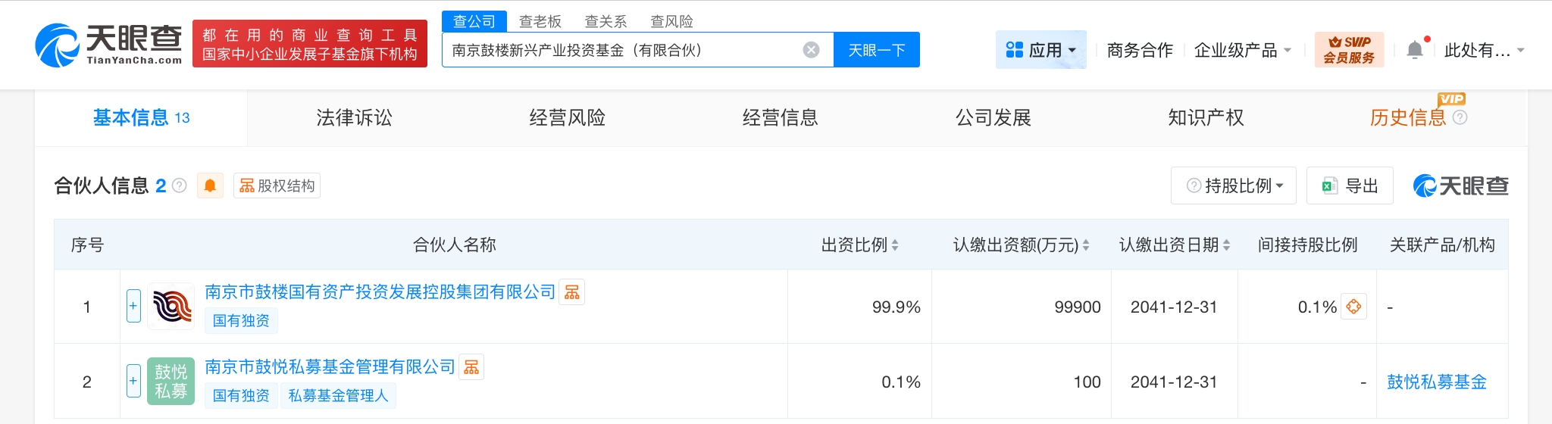Sort by 出资比例 column
The width and height of the screenshot is (1552, 424).
pos(895,245)
